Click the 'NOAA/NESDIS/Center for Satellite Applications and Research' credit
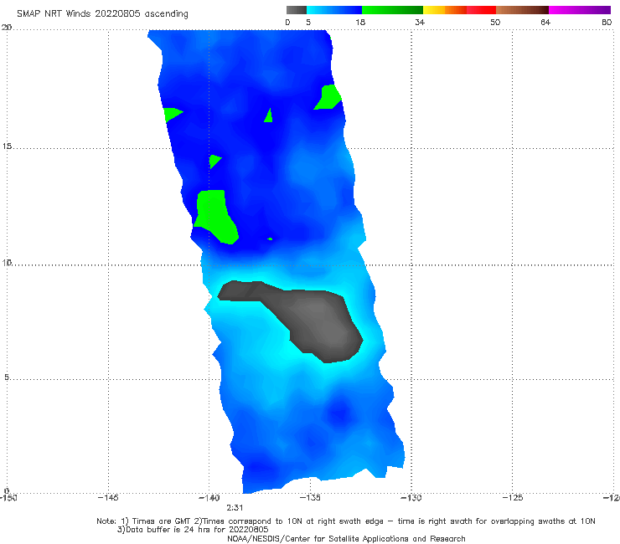This screenshot has height=544, width=620. pos(346,539)
